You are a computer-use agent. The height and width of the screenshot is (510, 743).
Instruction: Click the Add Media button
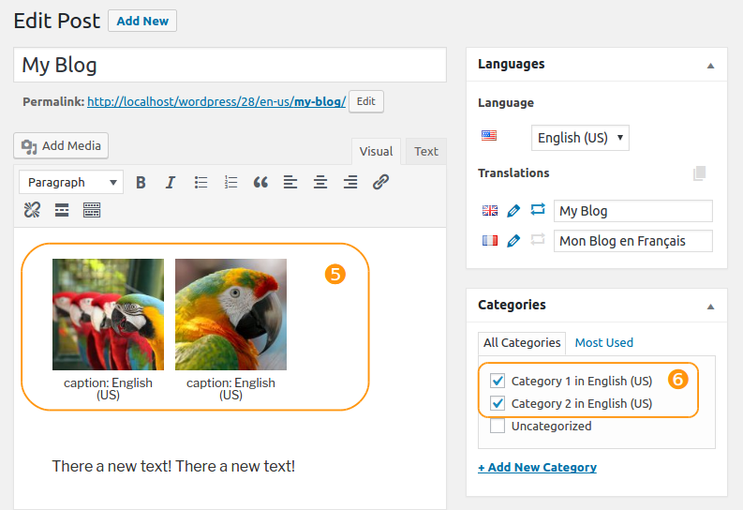61,145
